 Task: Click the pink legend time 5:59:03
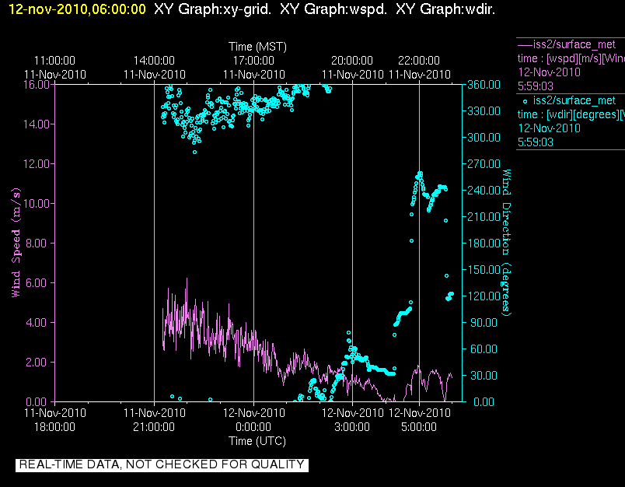536,86
